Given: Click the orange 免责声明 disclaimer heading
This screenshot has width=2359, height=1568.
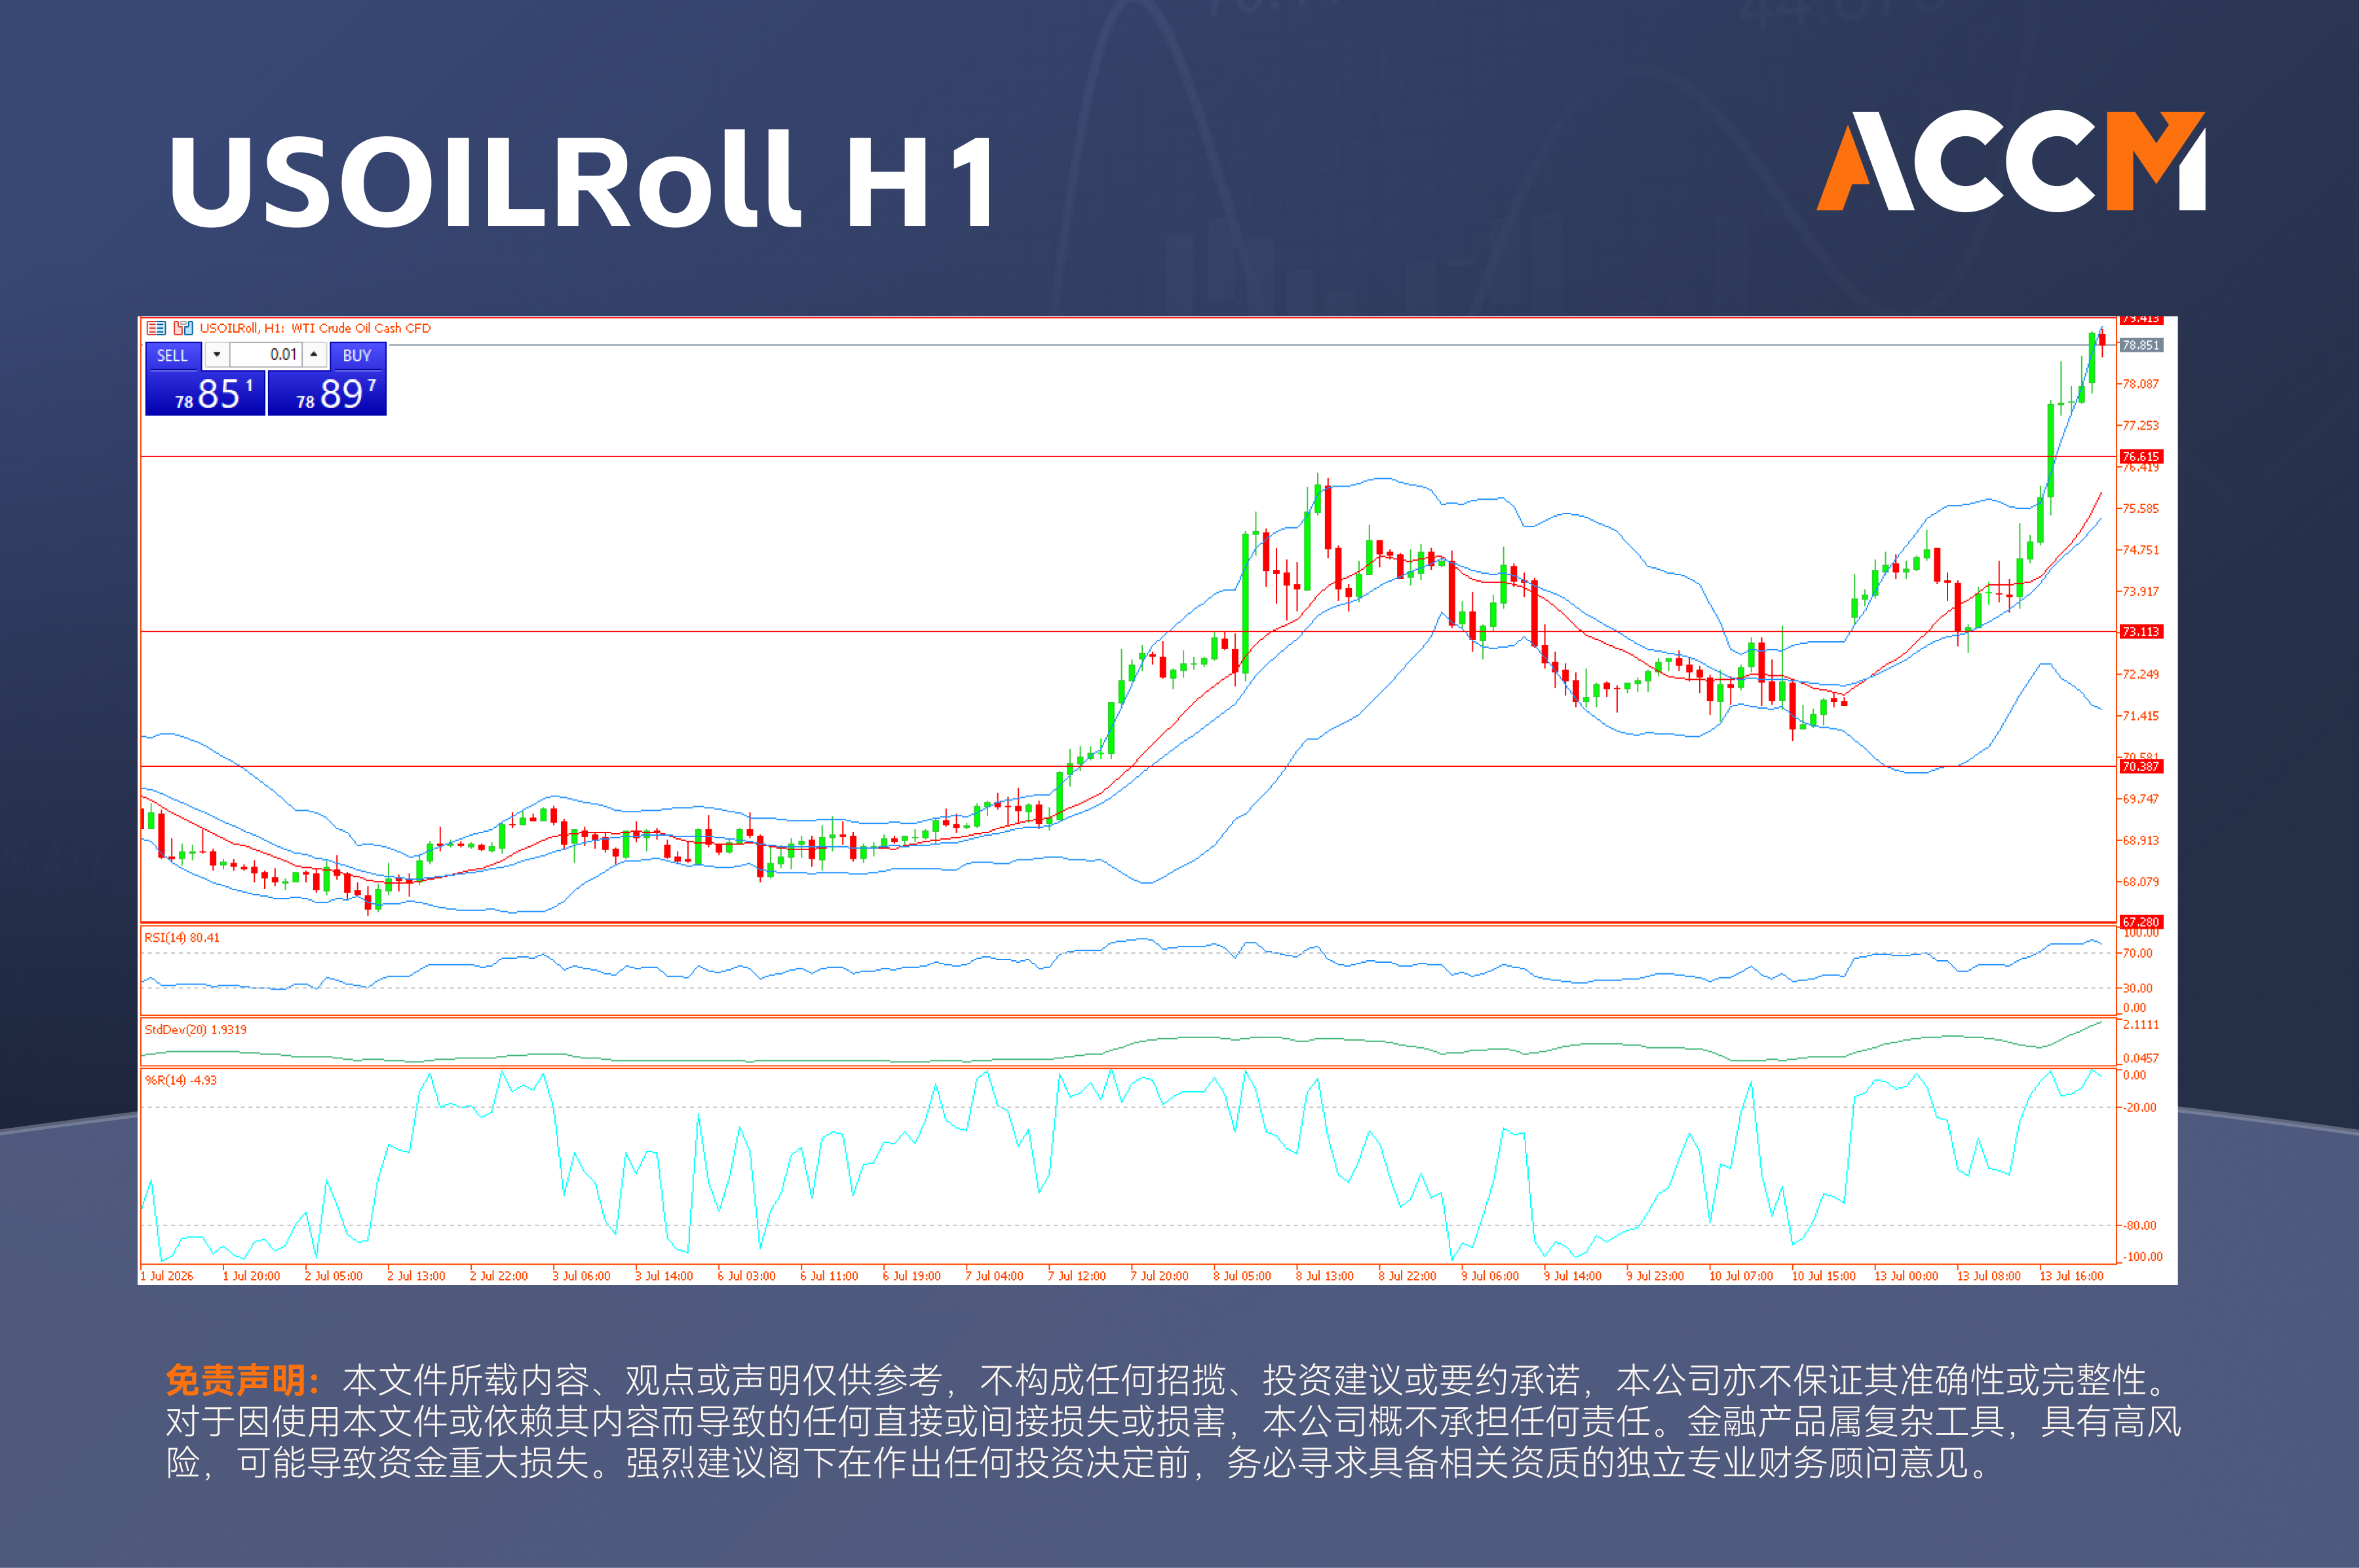Looking at the screenshot, I should (243, 1381).
